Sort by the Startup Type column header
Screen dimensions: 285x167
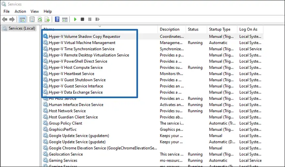pos(219,29)
